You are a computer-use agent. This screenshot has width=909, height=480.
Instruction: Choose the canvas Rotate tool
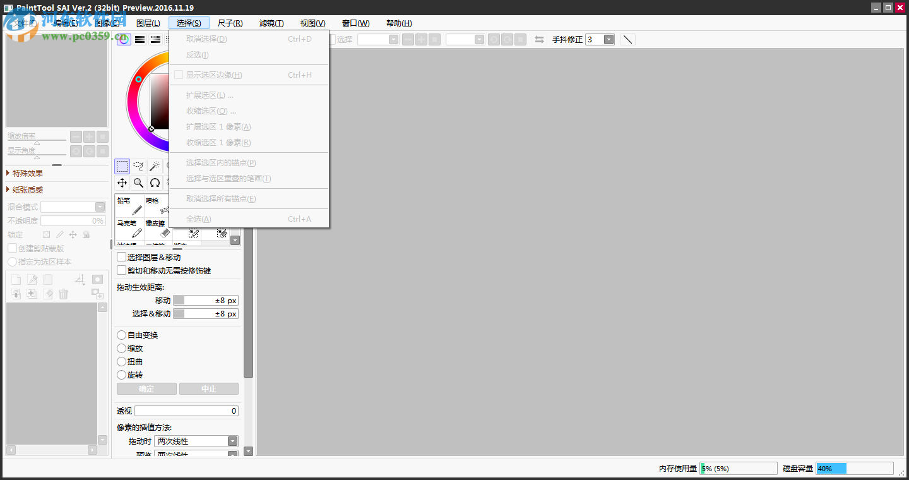point(155,183)
